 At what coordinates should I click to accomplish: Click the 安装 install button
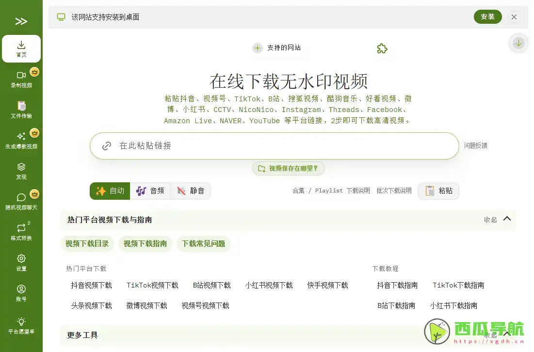488,16
